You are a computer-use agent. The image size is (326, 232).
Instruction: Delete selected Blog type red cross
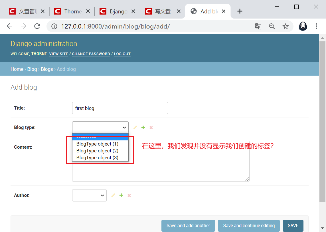151,128
